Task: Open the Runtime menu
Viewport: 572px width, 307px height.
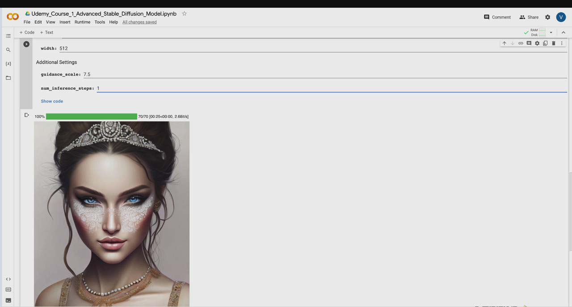Action: 82,22
